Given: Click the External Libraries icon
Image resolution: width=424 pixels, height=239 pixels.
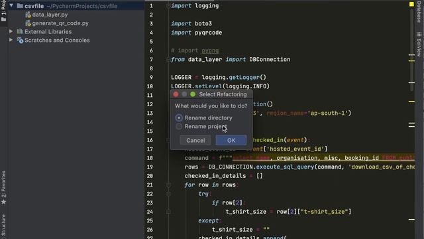Looking at the screenshot, I should [20, 32].
